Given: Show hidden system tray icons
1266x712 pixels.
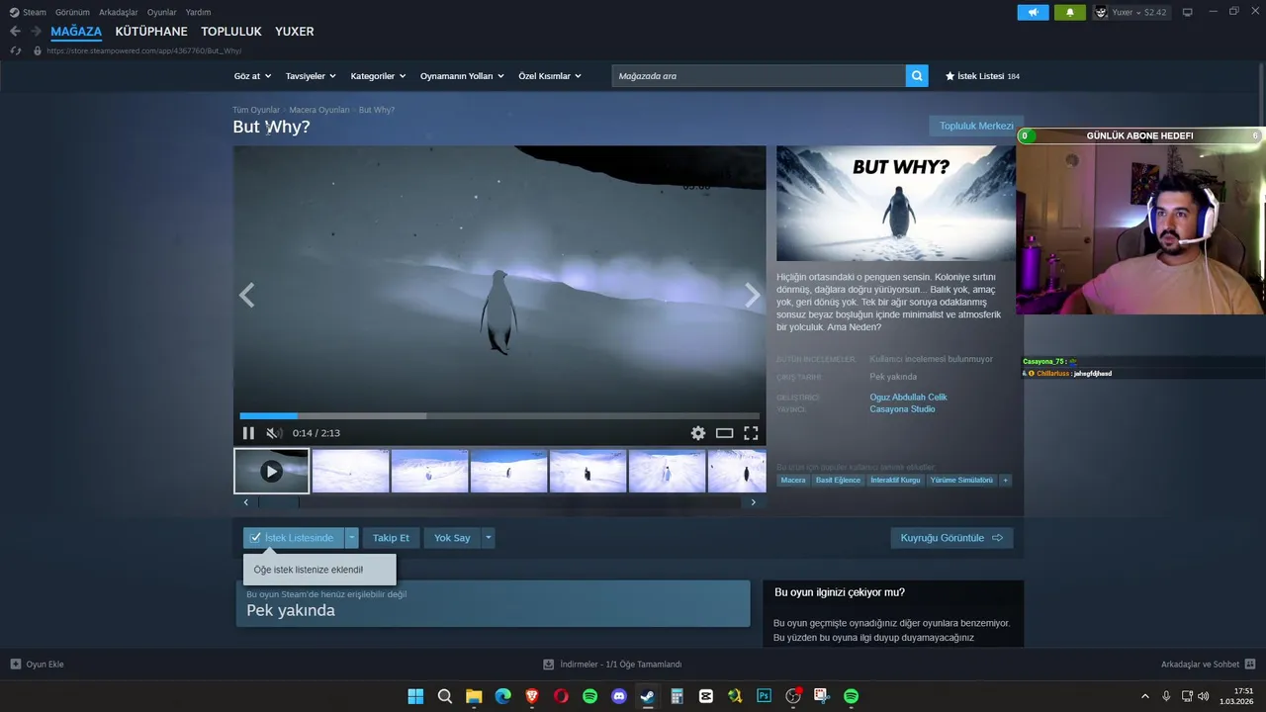Looking at the screenshot, I should 1145,696.
